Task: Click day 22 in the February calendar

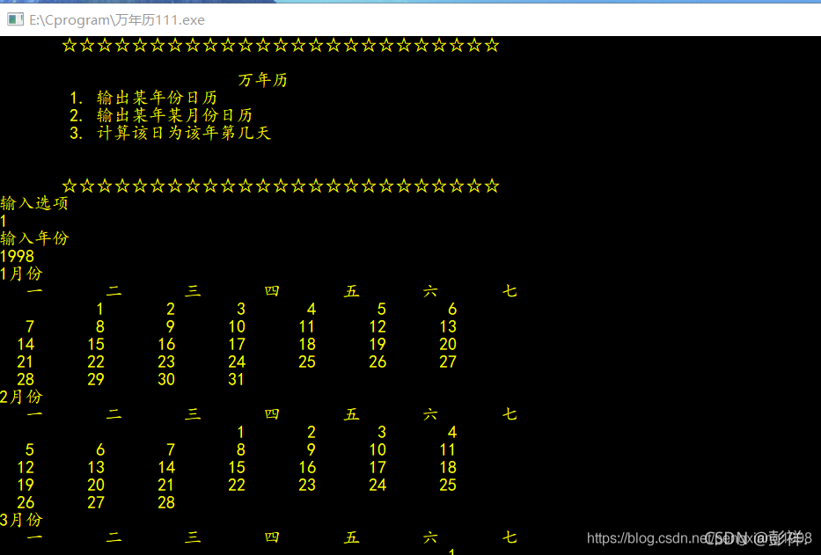Action: pos(237,485)
